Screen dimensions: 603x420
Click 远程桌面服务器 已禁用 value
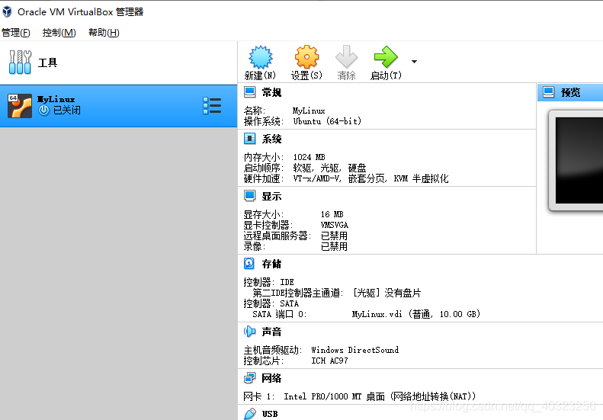(334, 236)
